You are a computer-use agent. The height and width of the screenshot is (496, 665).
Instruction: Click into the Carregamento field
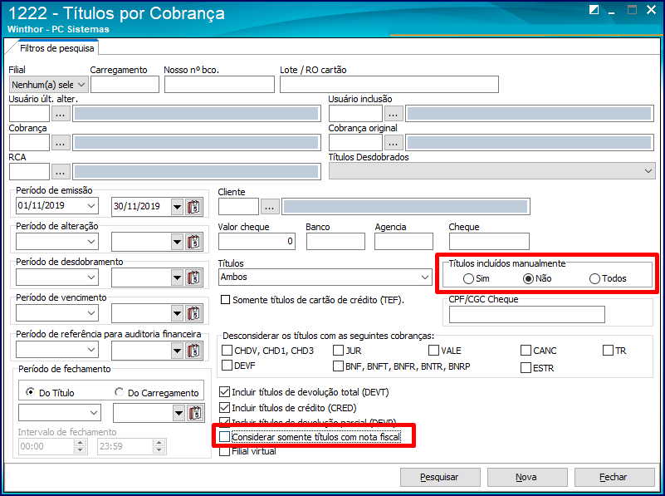[125, 85]
